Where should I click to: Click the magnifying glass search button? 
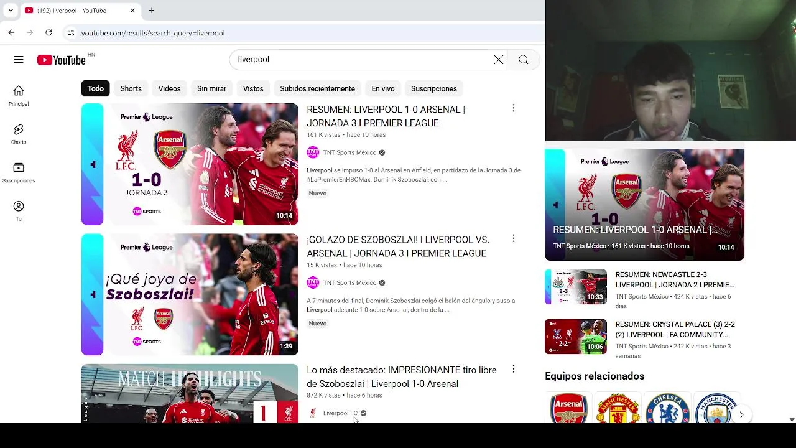[524, 60]
